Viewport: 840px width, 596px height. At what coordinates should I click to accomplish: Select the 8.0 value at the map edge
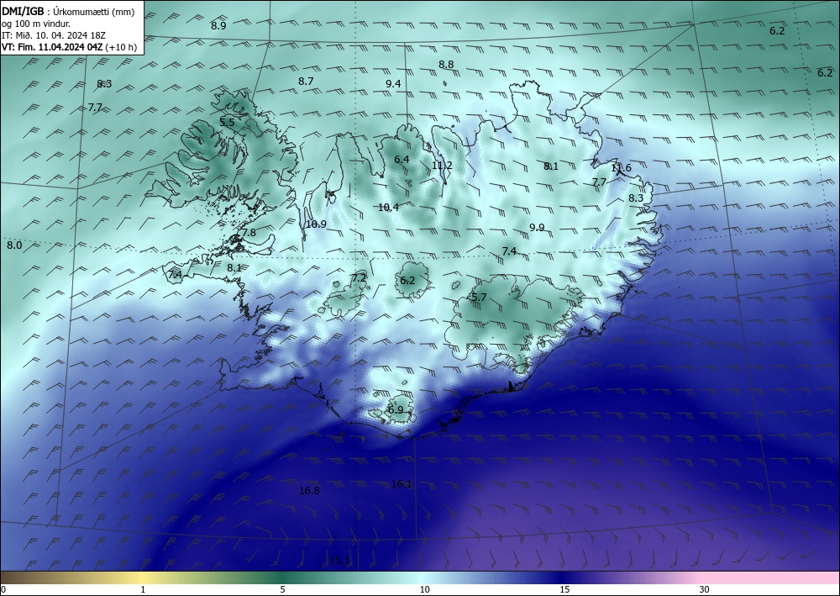click(x=14, y=245)
